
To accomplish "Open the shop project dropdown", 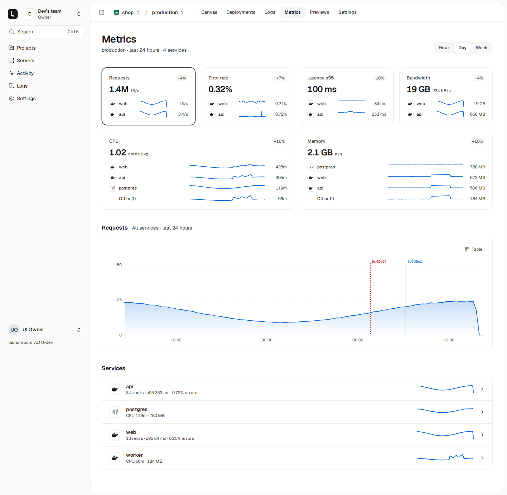I will 138,12.
